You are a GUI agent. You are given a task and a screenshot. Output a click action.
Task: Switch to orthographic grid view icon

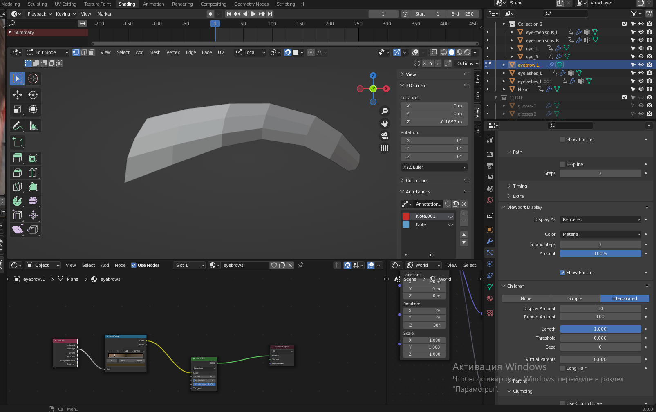coord(385,148)
